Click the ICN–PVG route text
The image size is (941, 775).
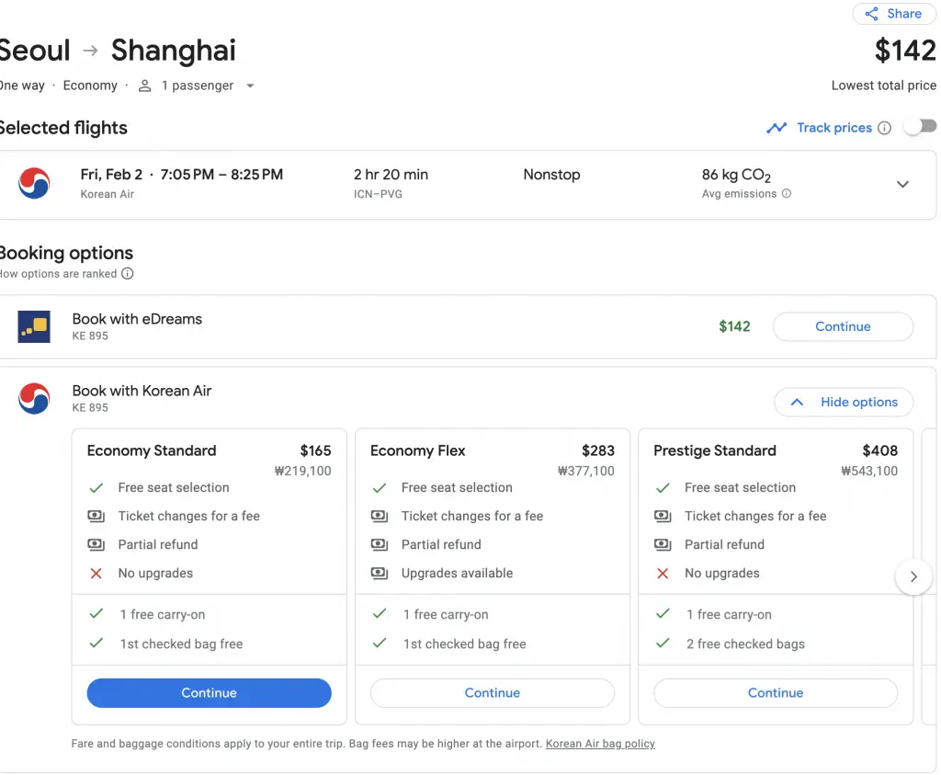point(378,195)
